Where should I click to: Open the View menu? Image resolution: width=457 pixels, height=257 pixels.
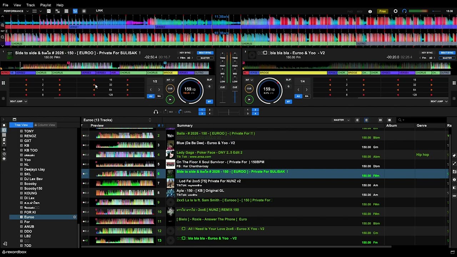tap(17, 5)
